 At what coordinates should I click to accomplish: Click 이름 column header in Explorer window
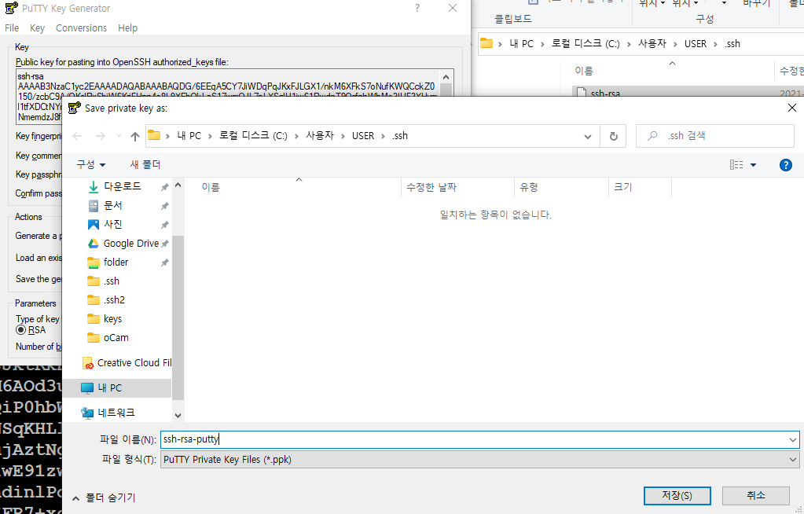coord(583,71)
